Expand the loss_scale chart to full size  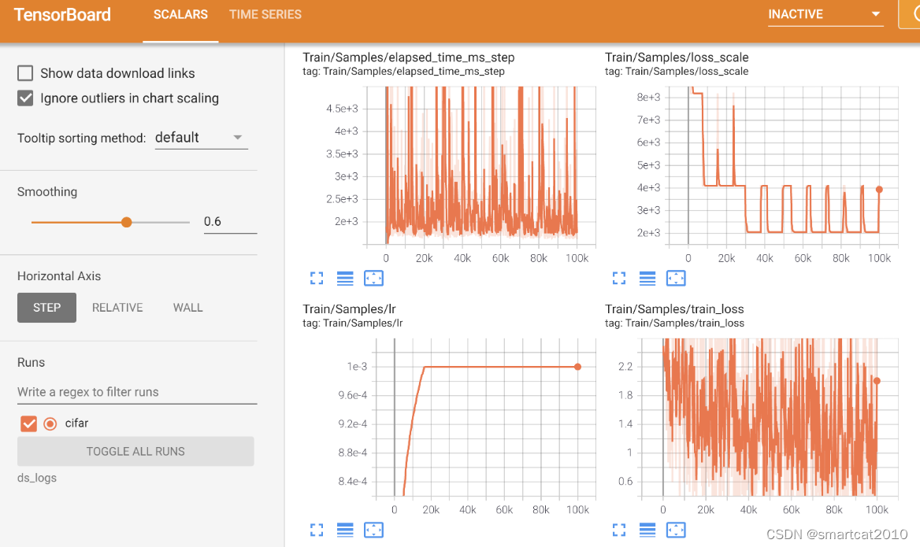pyautogui.click(x=619, y=279)
